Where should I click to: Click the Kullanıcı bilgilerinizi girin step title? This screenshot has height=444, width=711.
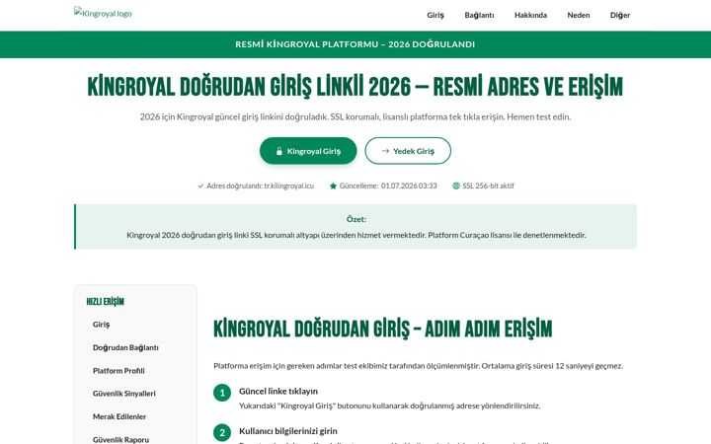tap(288, 431)
